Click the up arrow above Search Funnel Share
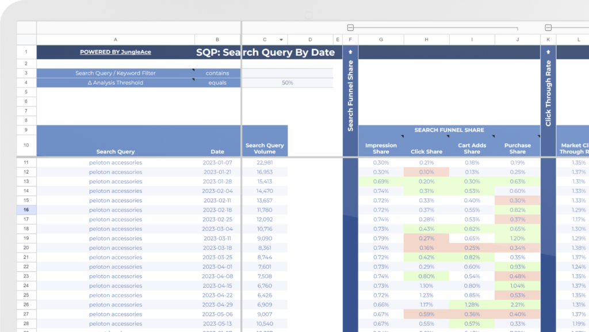Viewport: 589px width, 332px height. (x=350, y=52)
